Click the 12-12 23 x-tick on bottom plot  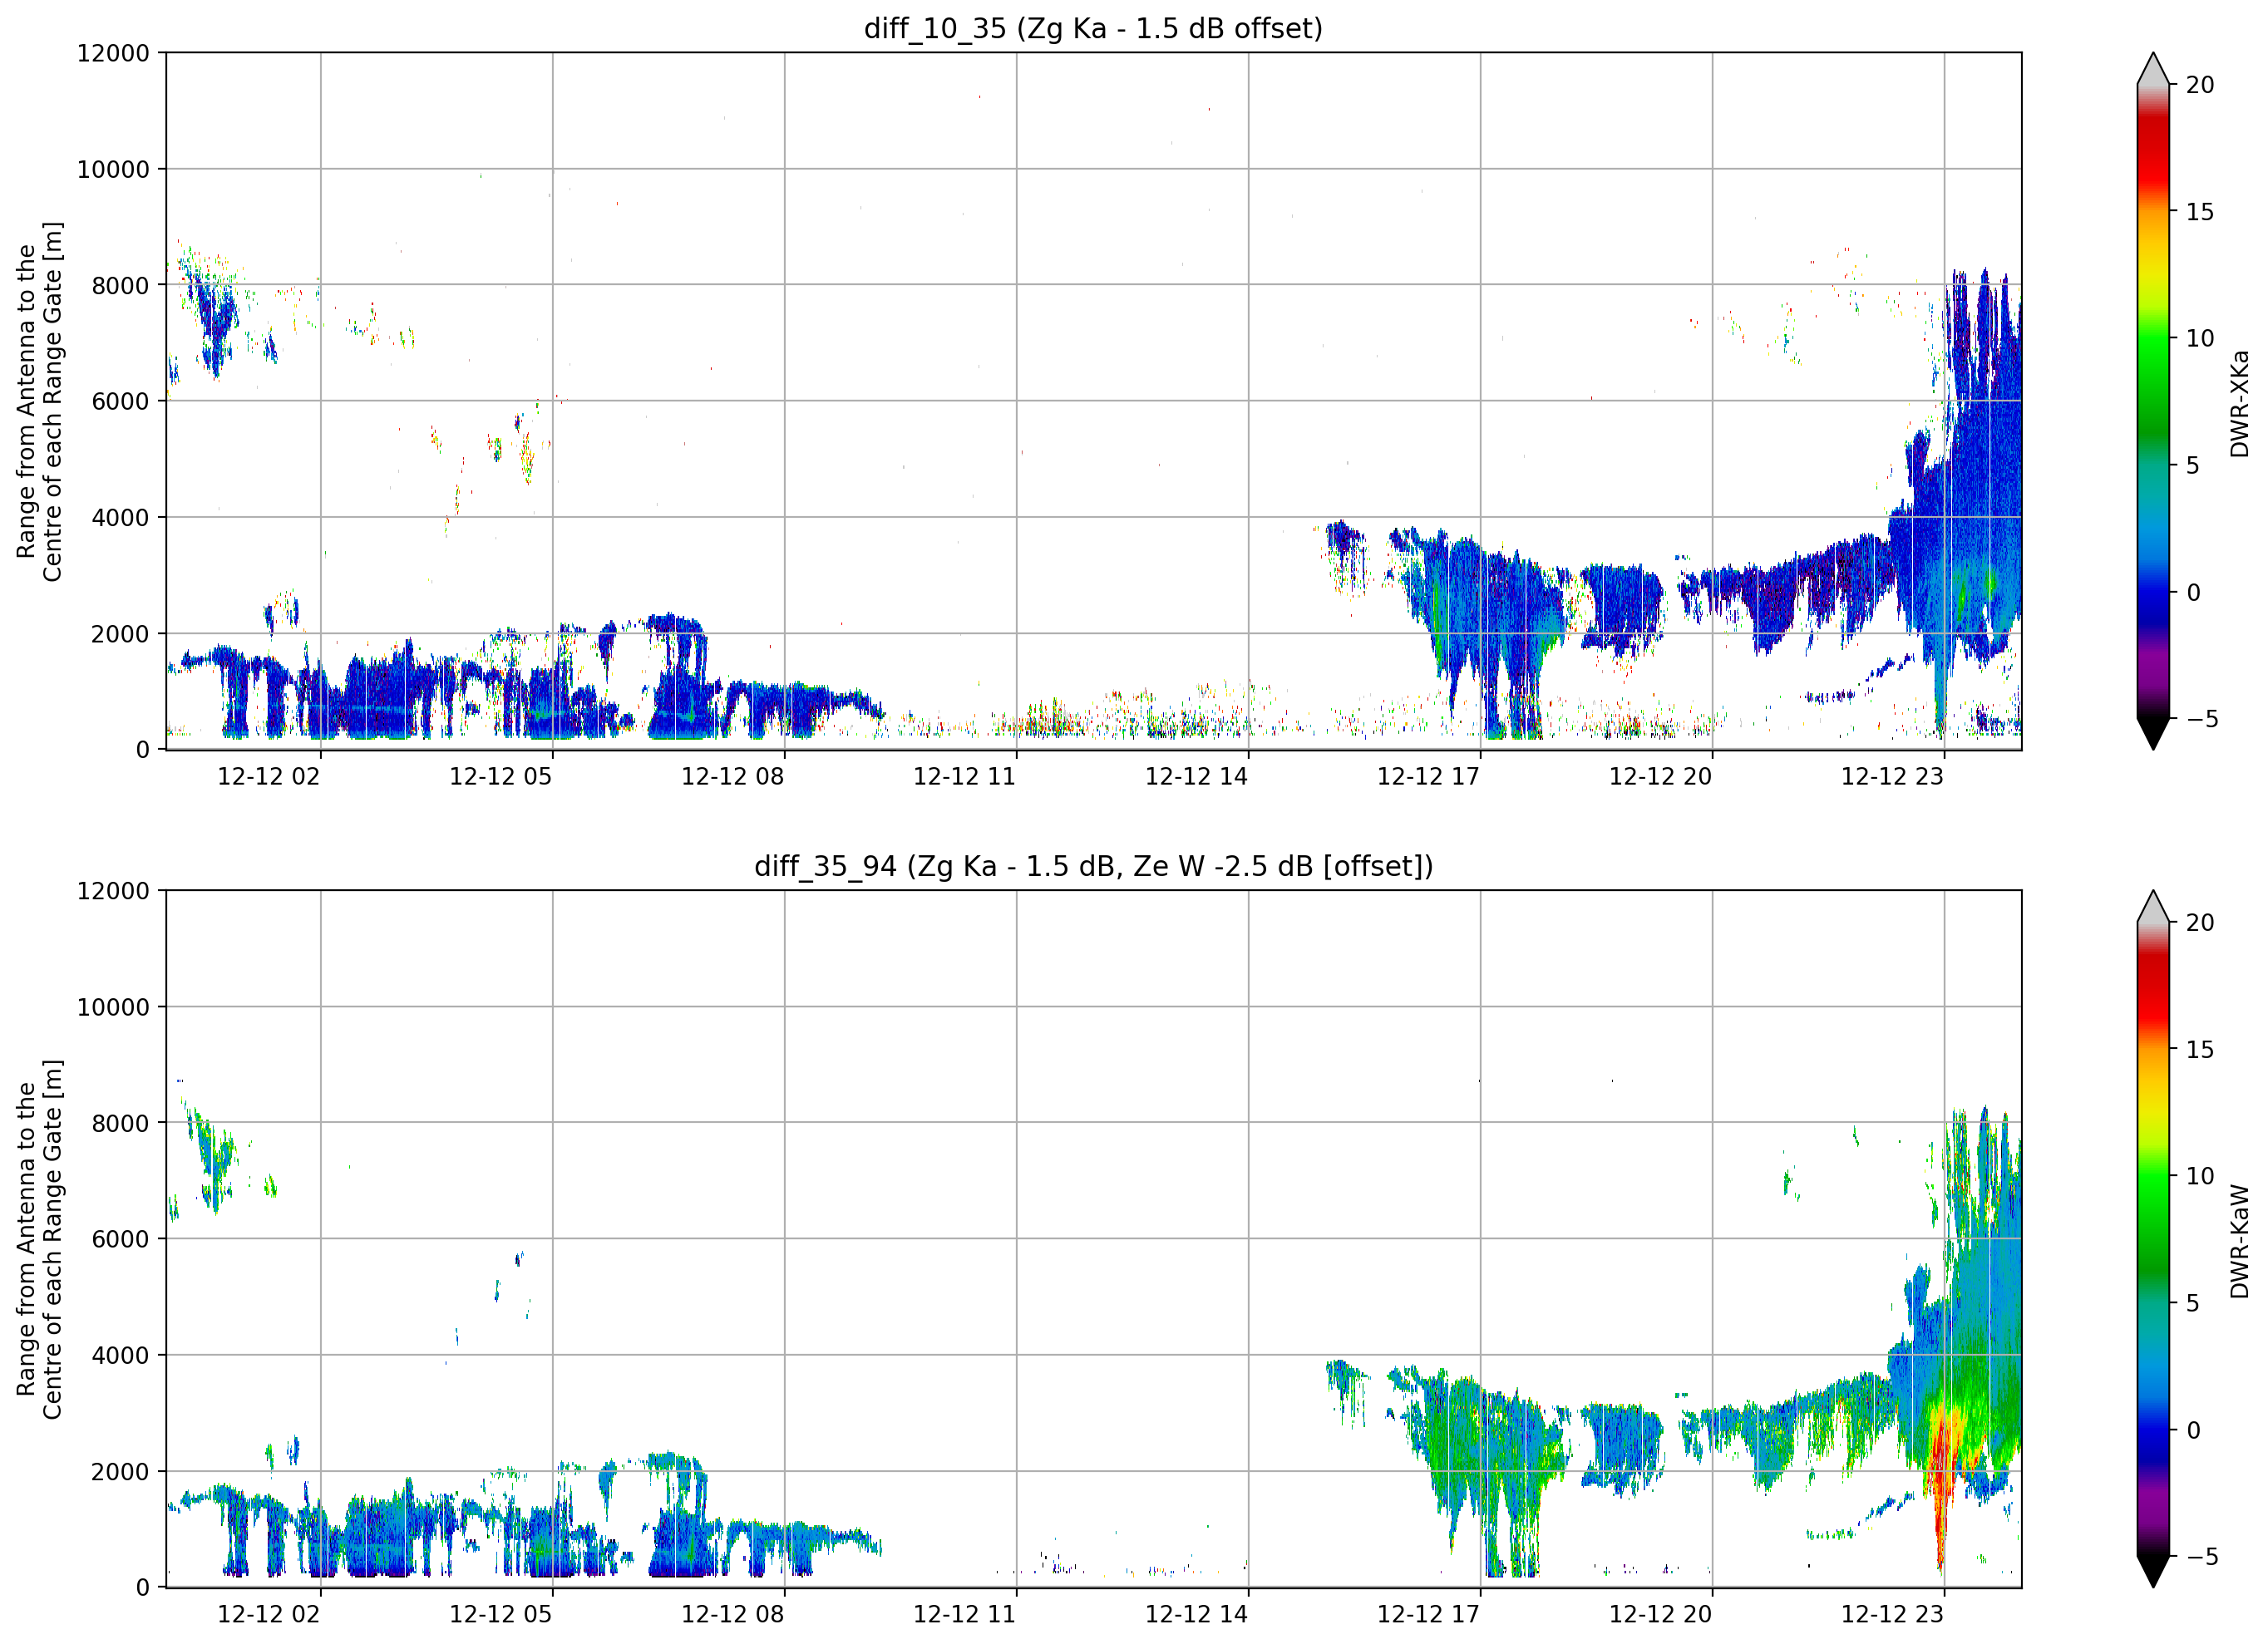(1893, 1614)
